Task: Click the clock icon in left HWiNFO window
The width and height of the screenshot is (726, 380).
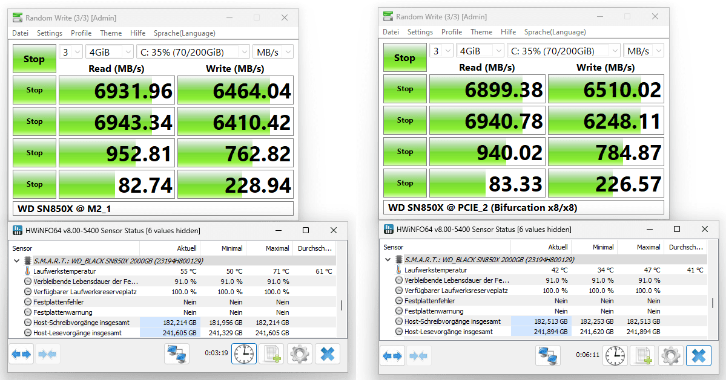Action: [244, 354]
